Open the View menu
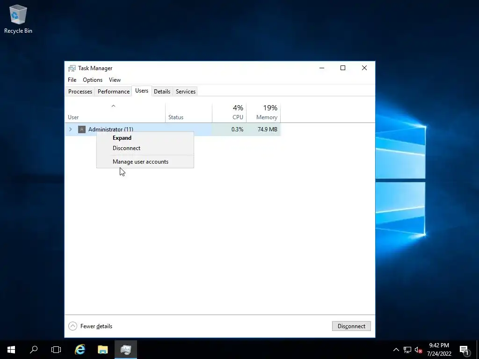Viewport: 479px width, 359px height. 115,79
